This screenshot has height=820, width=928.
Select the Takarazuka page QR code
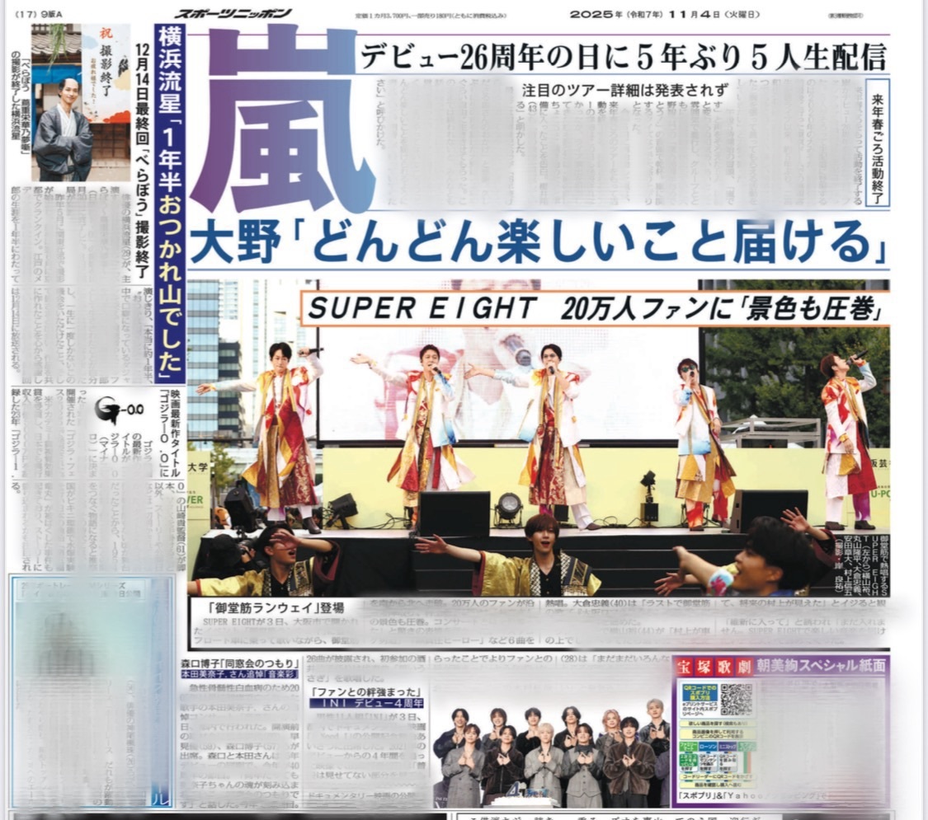pos(737,701)
